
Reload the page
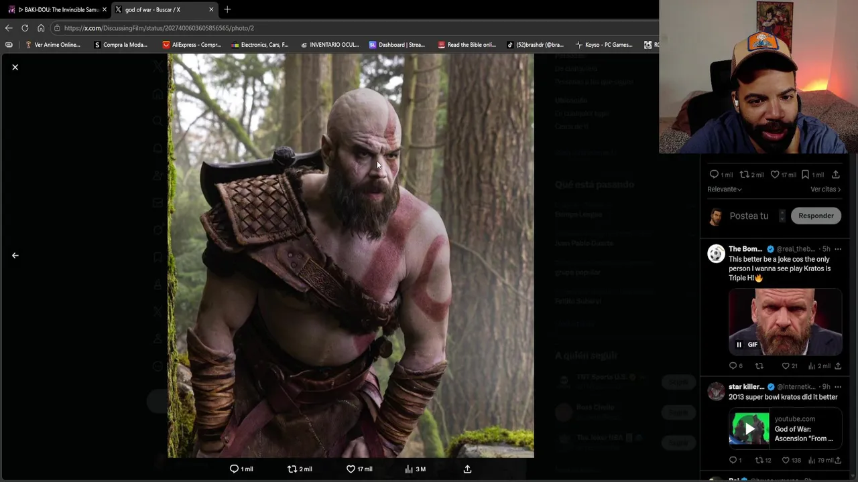(x=25, y=28)
